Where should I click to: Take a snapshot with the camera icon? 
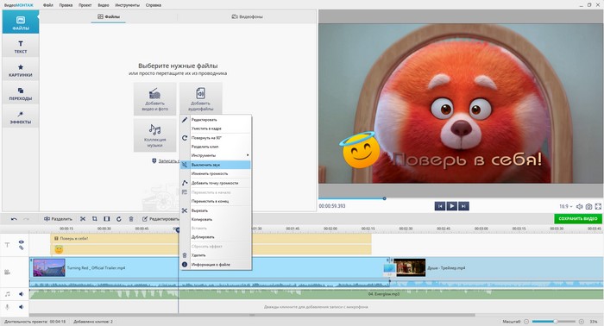pos(588,207)
